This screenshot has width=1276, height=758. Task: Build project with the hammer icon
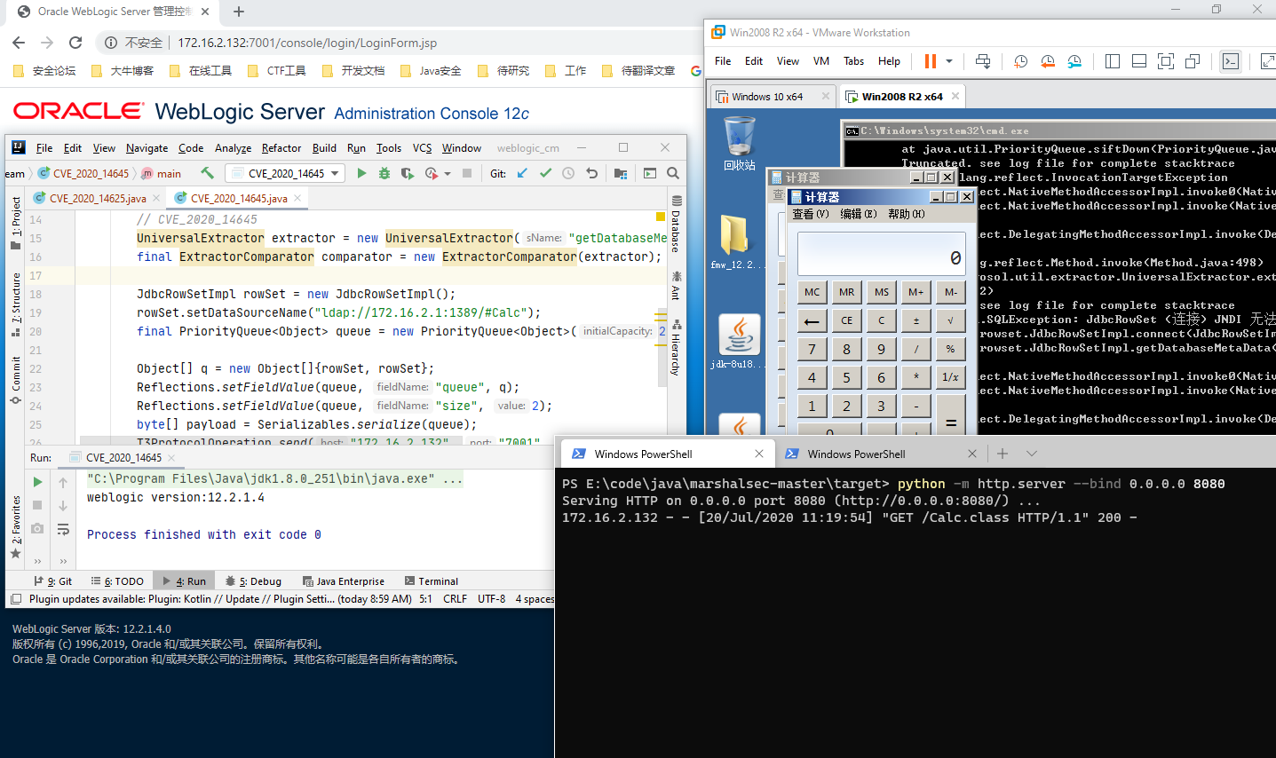point(207,173)
